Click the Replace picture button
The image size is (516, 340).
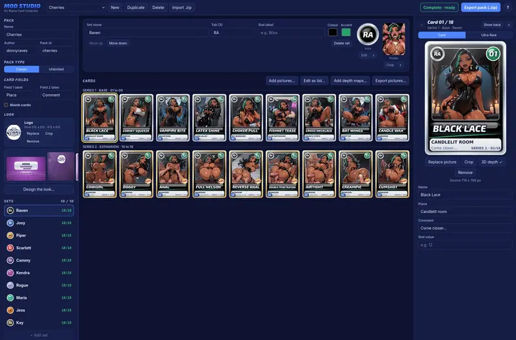[x=442, y=162]
